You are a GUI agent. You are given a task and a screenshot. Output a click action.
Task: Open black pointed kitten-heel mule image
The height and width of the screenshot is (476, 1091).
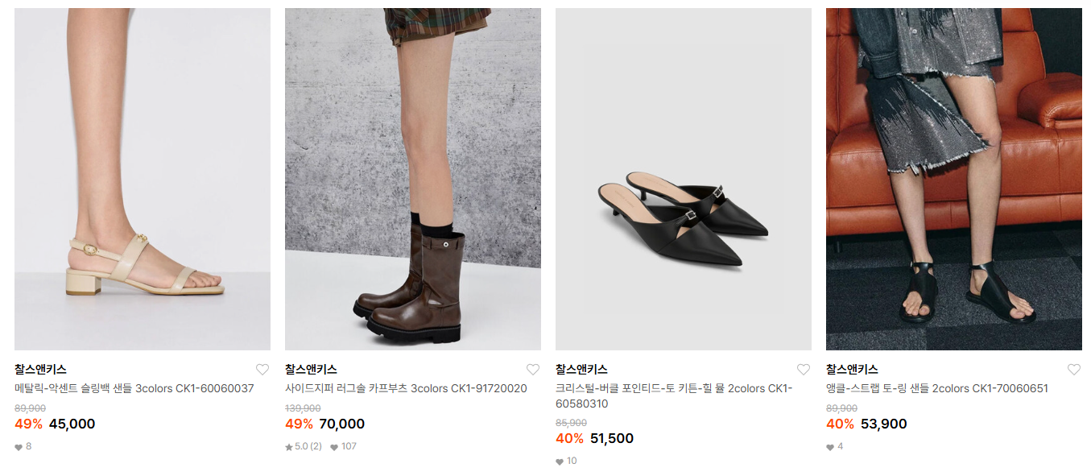pyautogui.click(x=684, y=179)
